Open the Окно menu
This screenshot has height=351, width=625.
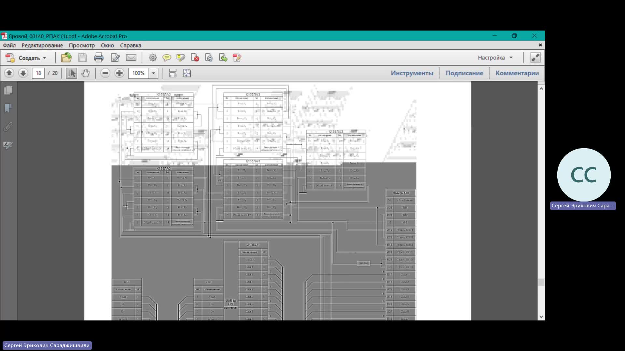(107, 45)
